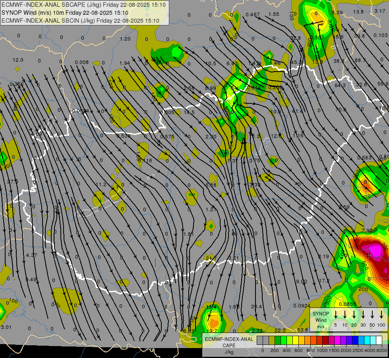The height and width of the screenshot is (358, 389).
Task: Click the grid value '1.81'
Action: click(x=189, y=234)
